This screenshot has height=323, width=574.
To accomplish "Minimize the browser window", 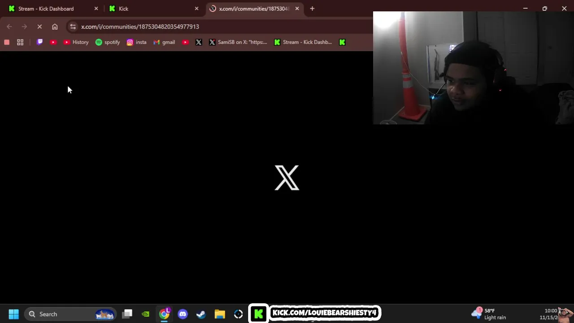I will coord(525,9).
